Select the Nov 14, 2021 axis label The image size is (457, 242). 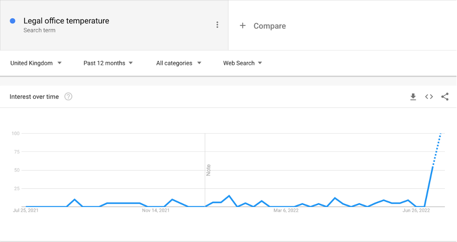point(156,210)
